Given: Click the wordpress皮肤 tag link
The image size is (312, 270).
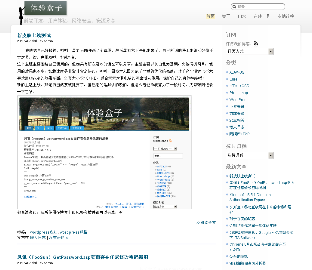Looking at the screenshot, I should (x=44, y=232).
